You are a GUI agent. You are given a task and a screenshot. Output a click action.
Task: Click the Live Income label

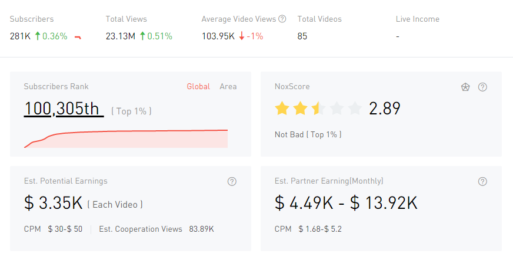[x=417, y=19]
